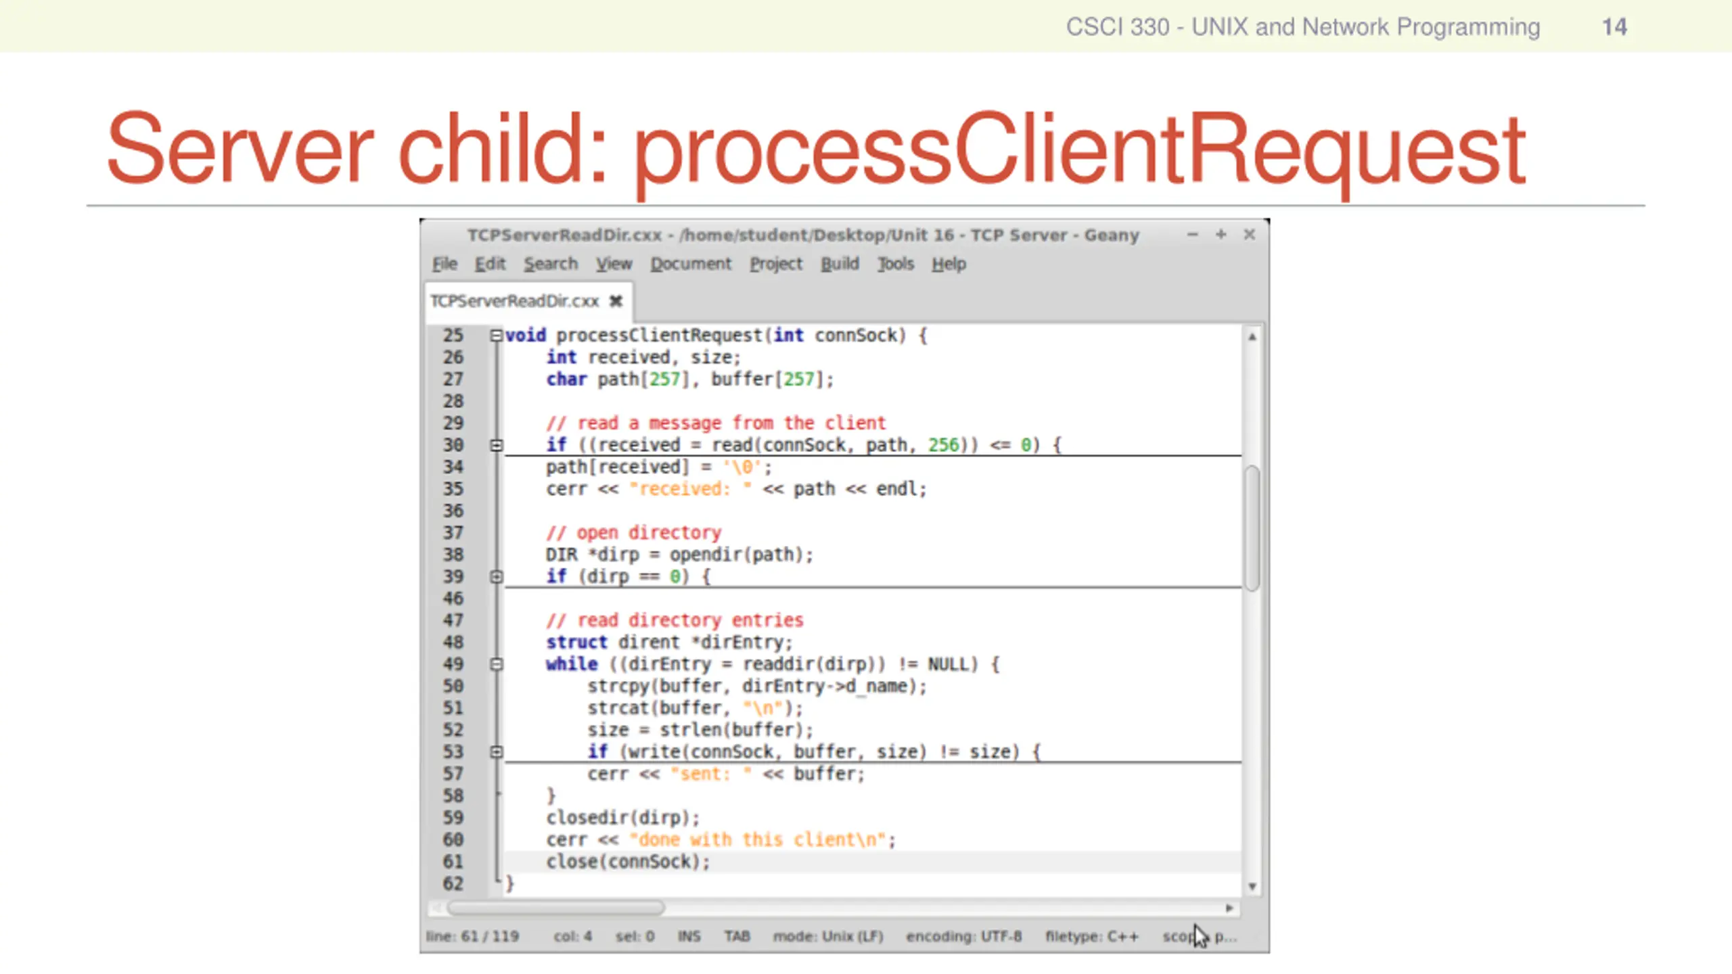
Task: Open the Edit menu
Action: tap(490, 264)
